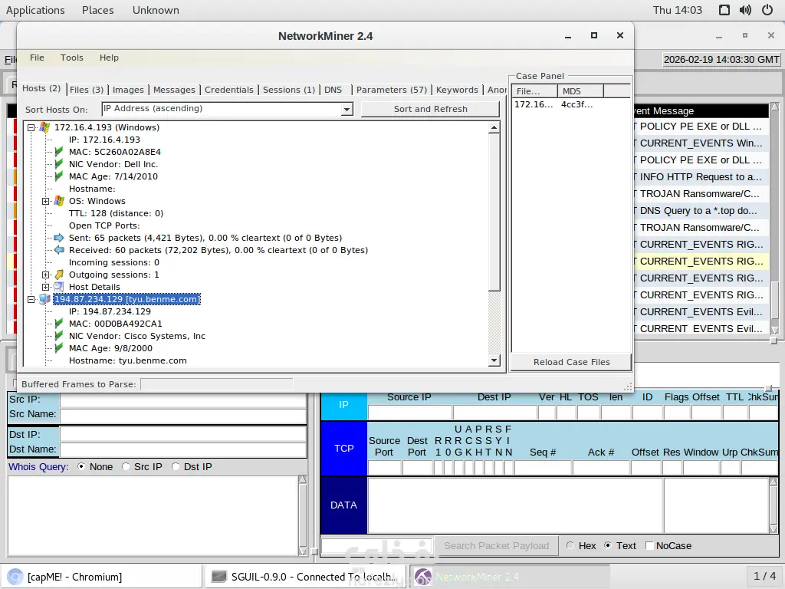This screenshot has width=785, height=589.
Task: Open the volume icon in the top panel
Action: (745, 10)
